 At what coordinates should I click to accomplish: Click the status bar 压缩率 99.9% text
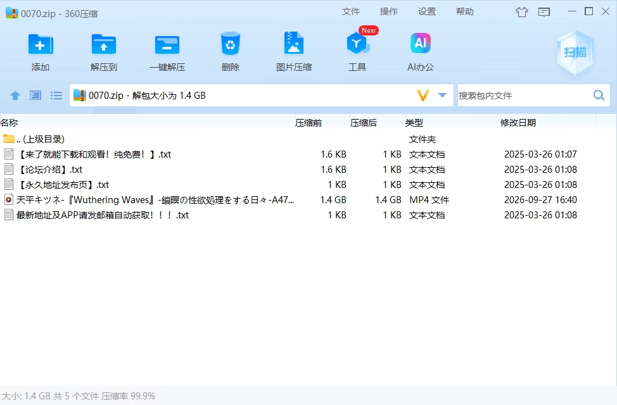point(129,396)
